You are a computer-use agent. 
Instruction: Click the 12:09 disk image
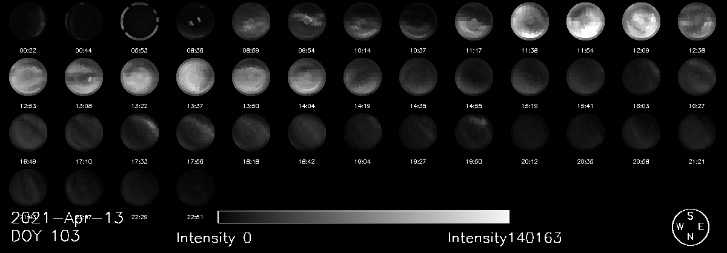641,21
